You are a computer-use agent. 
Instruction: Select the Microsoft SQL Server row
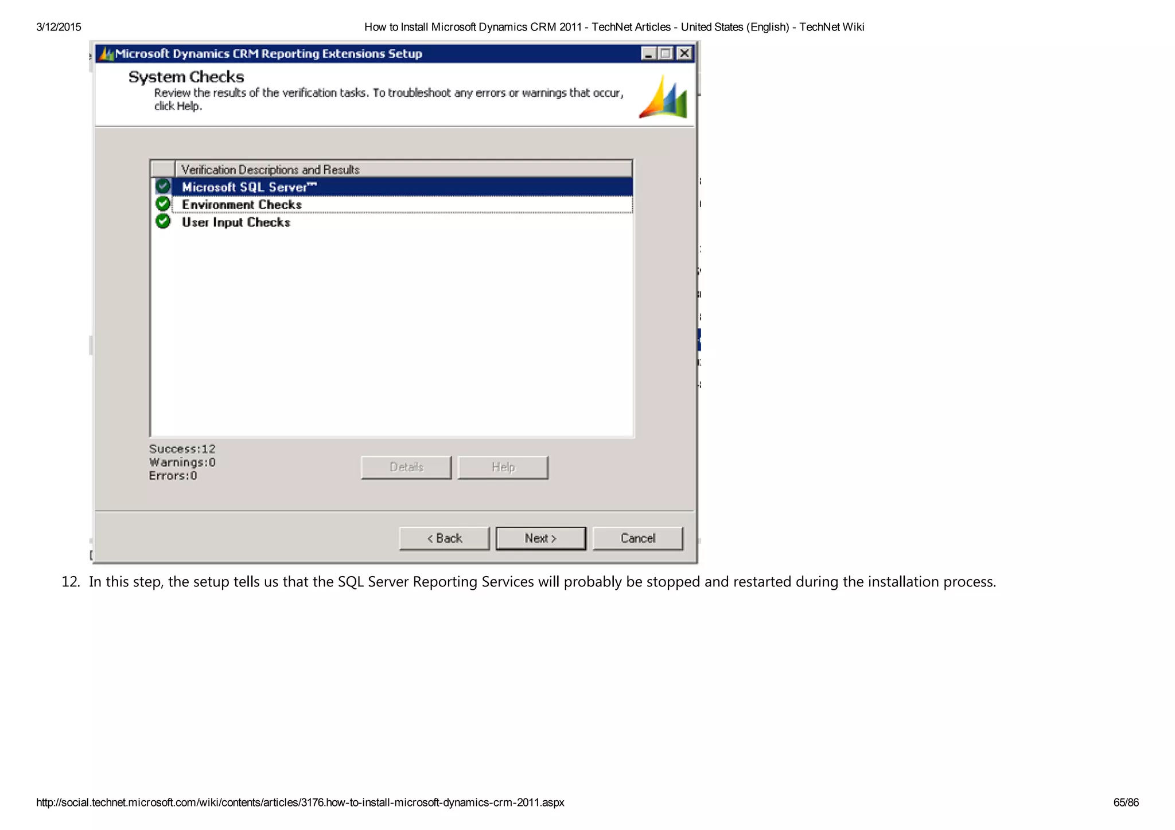coord(392,187)
